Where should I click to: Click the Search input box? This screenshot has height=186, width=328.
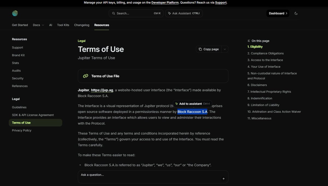136,13
